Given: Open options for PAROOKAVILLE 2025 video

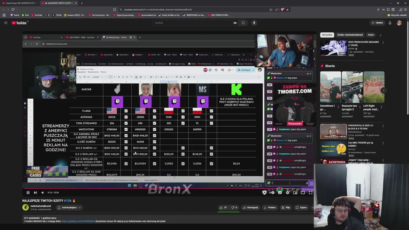Looking at the screenshot, I should coord(383,126).
